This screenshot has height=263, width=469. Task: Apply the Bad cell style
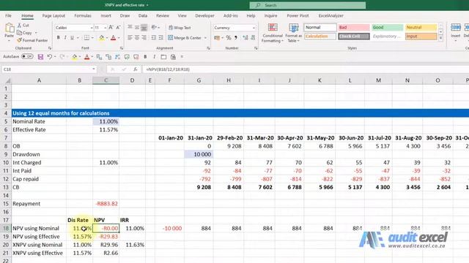(354, 27)
